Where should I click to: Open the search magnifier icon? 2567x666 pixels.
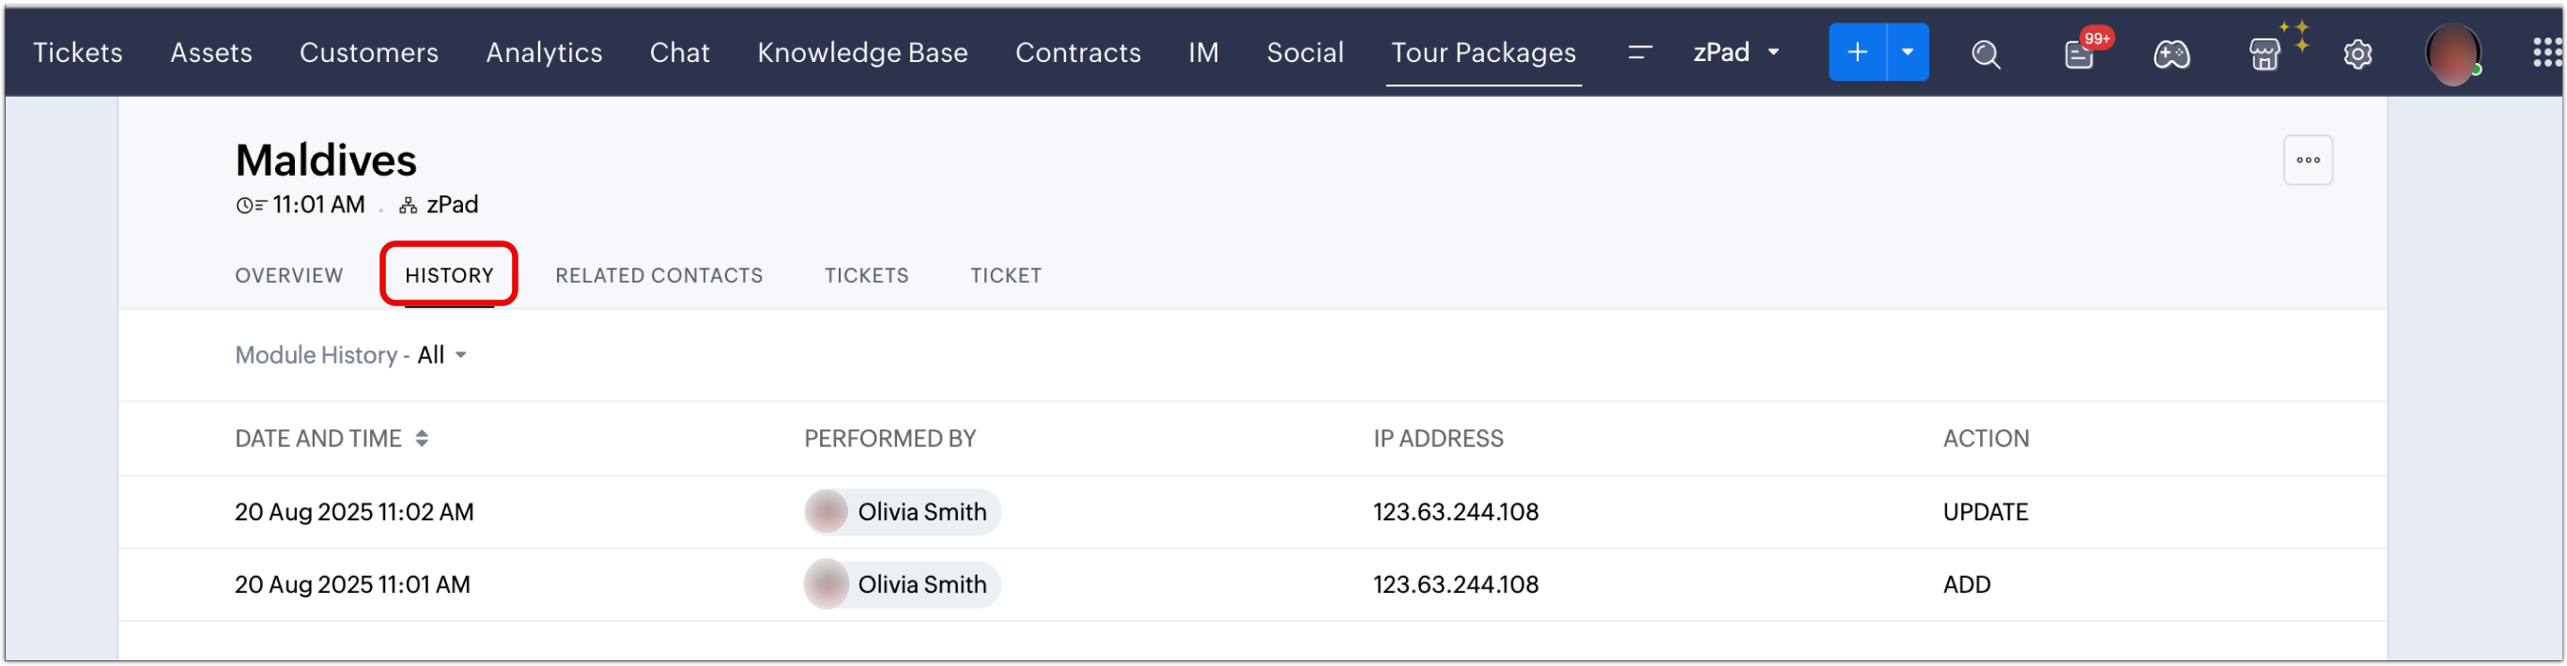pos(1985,54)
